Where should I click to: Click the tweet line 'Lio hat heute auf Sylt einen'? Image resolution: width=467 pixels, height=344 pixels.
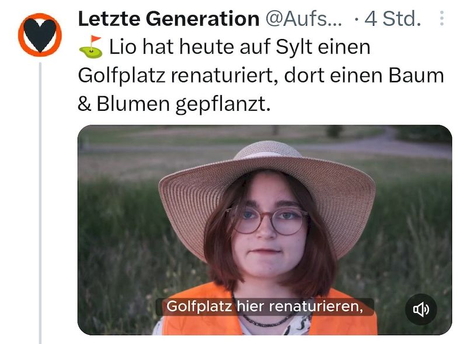pyautogui.click(x=240, y=47)
